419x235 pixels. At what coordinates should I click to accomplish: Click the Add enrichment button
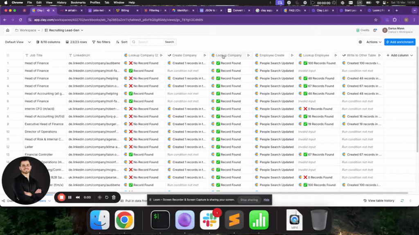click(x=400, y=42)
